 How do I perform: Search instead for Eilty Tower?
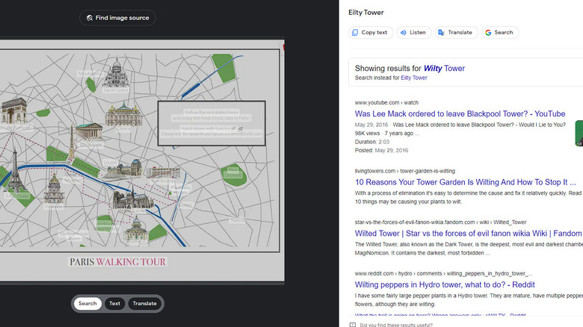(413, 78)
